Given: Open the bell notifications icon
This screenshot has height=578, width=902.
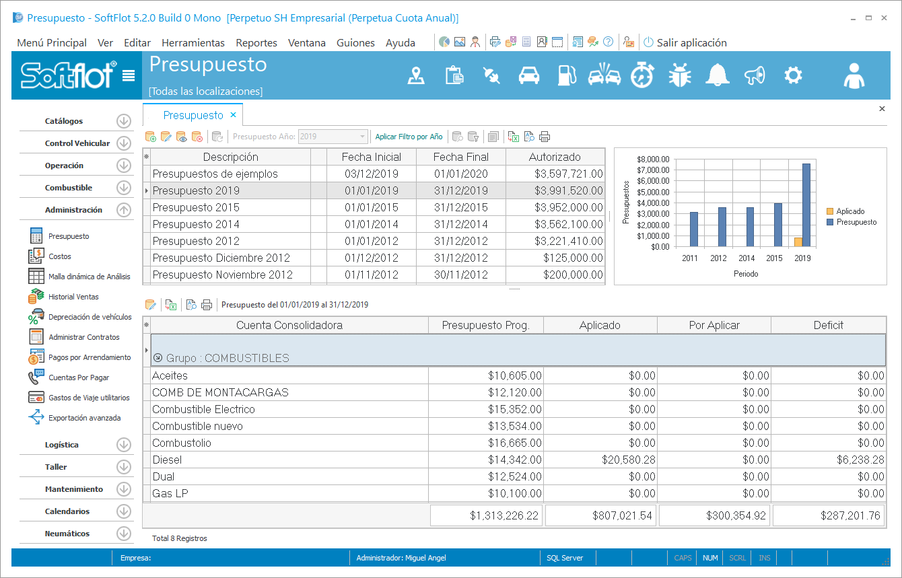Looking at the screenshot, I should point(717,75).
